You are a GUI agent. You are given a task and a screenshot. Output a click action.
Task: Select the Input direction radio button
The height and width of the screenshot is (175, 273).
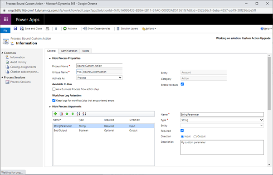182,136
